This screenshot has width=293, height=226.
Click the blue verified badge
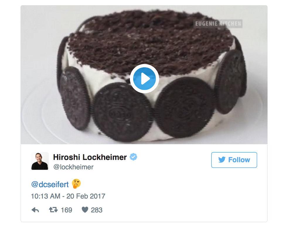[x=134, y=157]
